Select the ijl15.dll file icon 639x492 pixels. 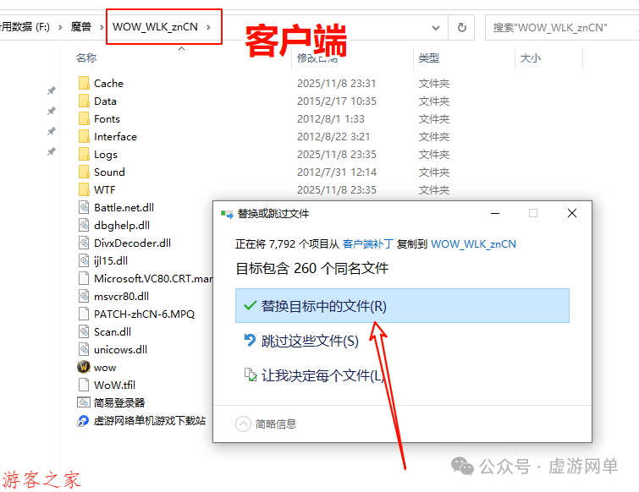84,260
